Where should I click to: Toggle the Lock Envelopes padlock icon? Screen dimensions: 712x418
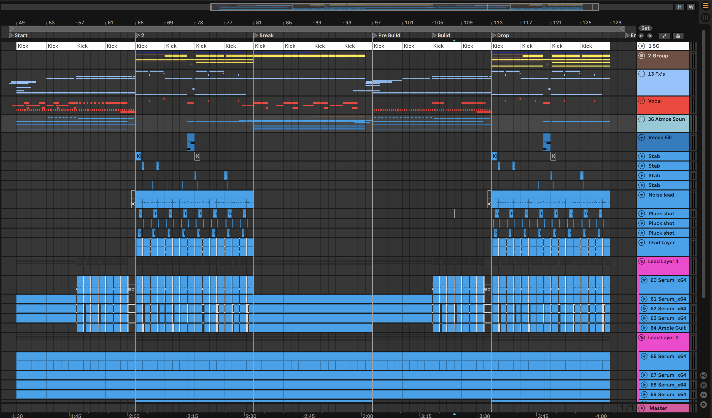tap(678, 36)
